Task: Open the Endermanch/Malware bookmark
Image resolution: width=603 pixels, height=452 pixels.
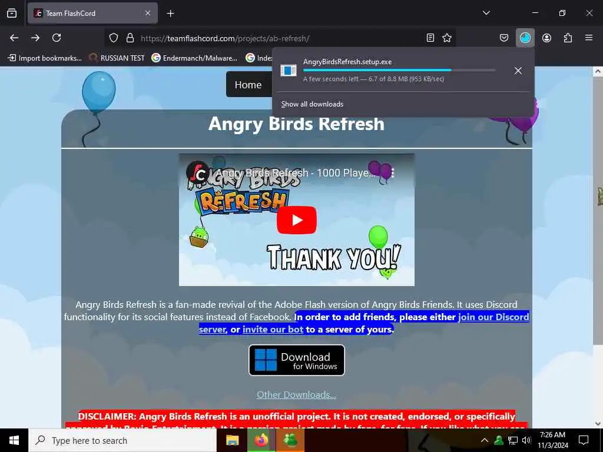Action: 194,58
